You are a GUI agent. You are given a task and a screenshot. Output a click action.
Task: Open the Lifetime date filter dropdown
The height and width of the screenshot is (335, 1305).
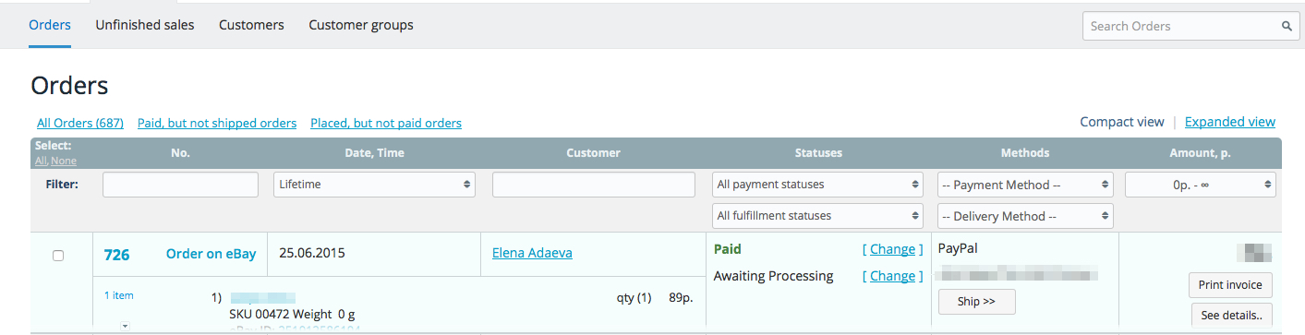[375, 185]
